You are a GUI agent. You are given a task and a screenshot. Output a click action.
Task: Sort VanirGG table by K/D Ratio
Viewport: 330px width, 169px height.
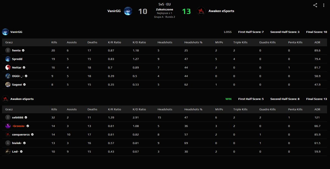tap(139, 42)
